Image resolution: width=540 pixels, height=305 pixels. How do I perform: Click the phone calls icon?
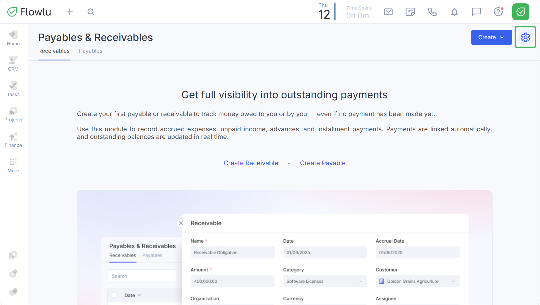pyautogui.click(x=432, y=12)
